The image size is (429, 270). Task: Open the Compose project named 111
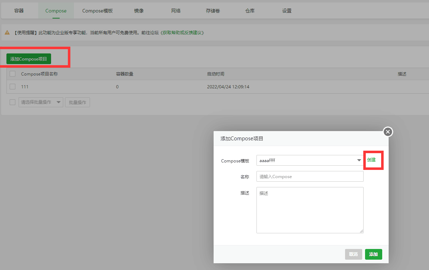25,87
